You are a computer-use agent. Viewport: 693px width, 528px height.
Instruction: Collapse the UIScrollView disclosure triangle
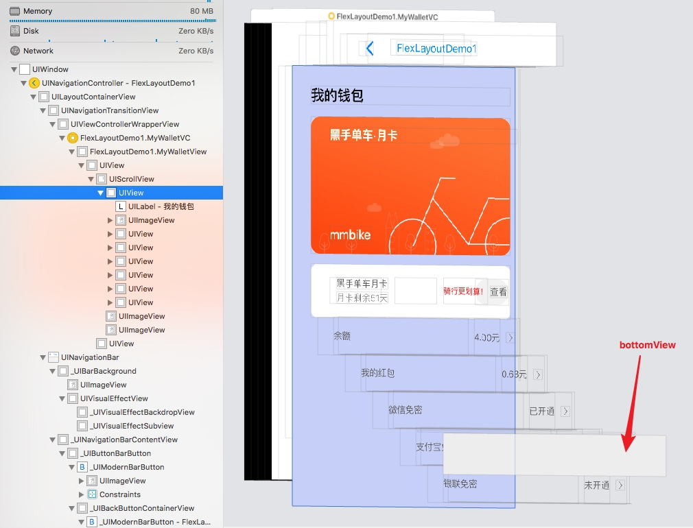[x=91, y=179]
